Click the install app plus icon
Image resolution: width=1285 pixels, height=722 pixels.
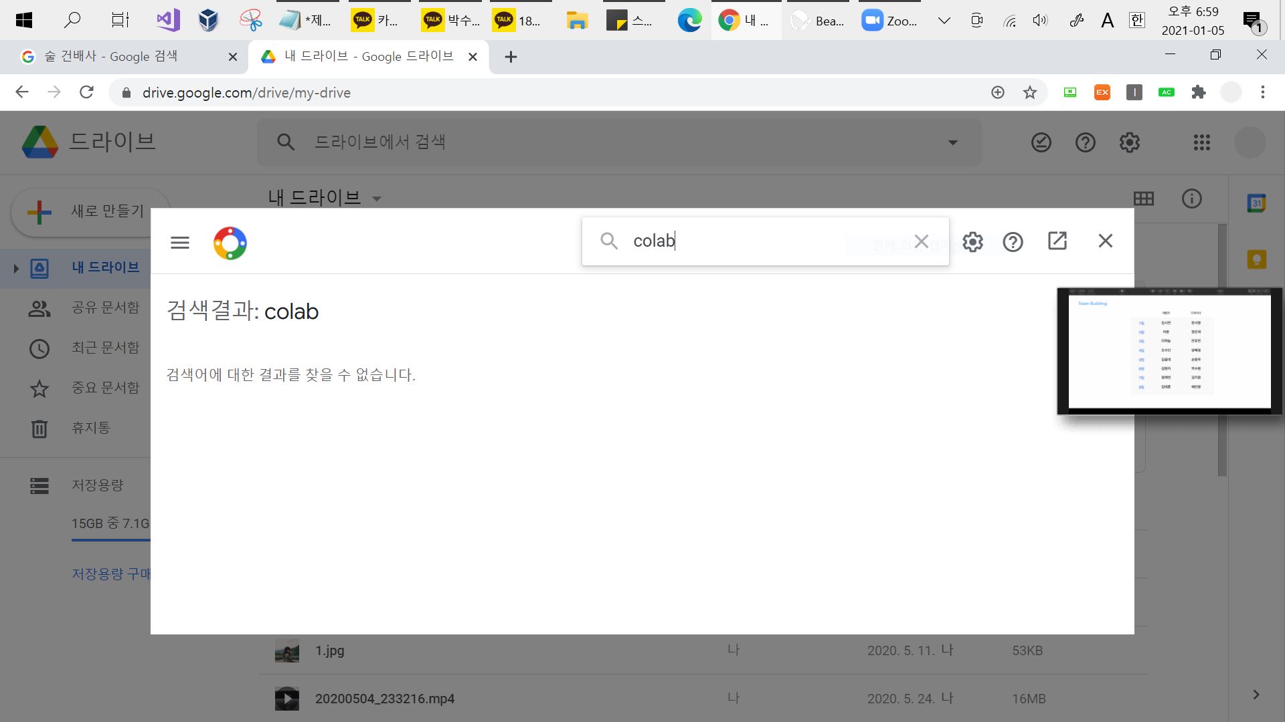(998, 92)
